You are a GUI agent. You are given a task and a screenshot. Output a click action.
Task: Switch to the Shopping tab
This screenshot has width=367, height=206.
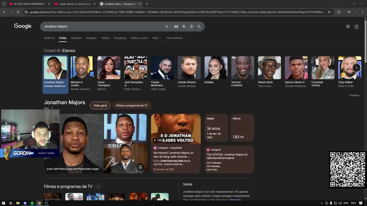[x=120, y=38]
